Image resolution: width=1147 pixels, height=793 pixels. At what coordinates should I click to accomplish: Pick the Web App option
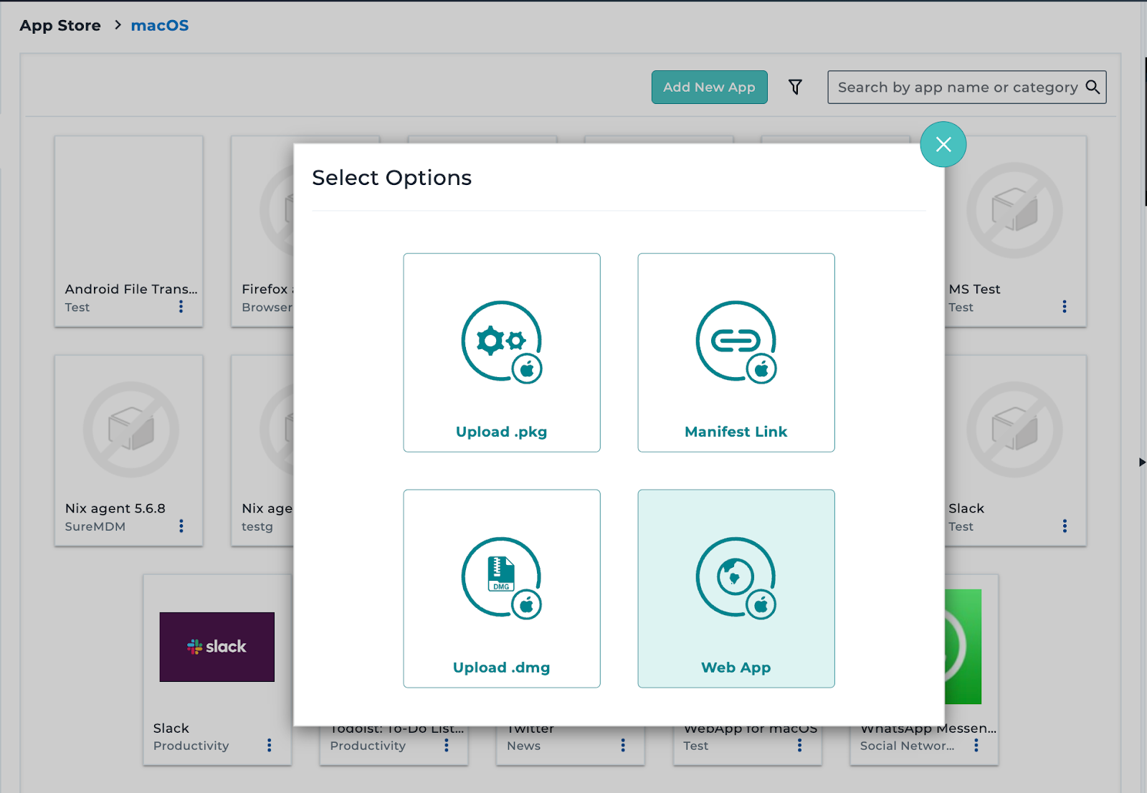(736, 589)
